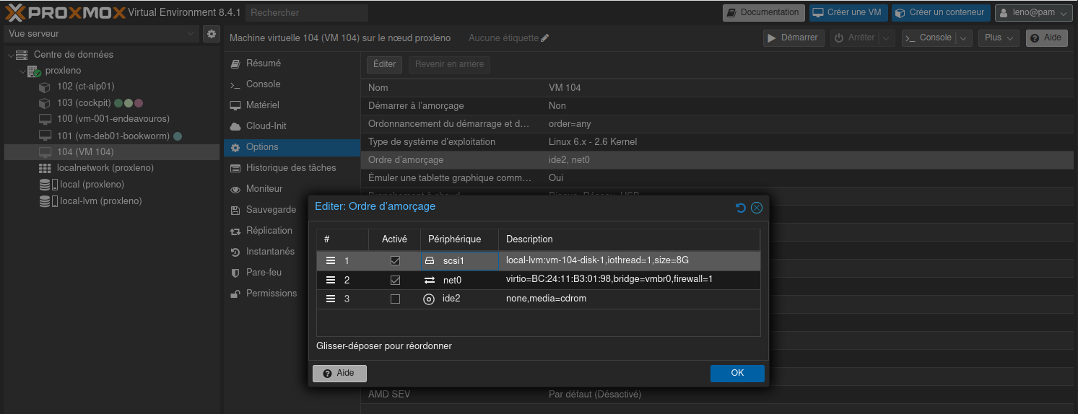1078x414 pixels.
Task: Uncheck the net0 boot device checkbox
Action: click(395, 280)
